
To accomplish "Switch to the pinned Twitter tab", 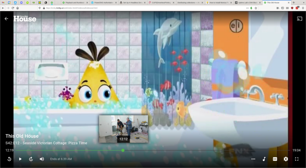I will tap(15, 3).
